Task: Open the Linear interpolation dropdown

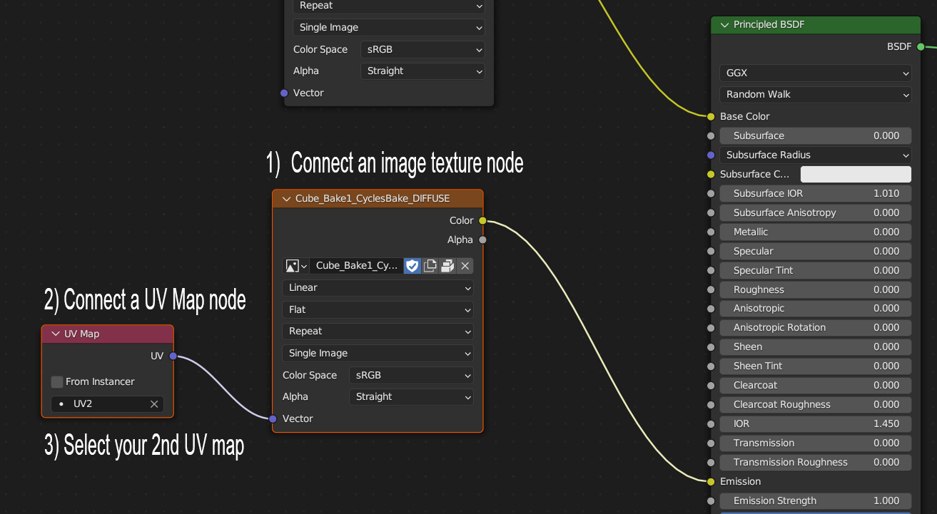Action: coord(378,288)
